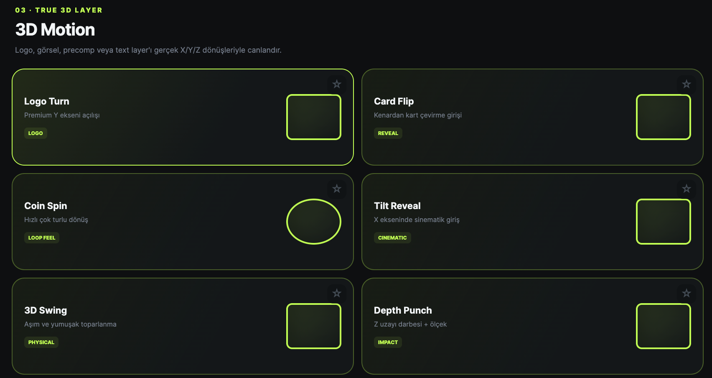Click the 'Premium Y ekseni açılışı' description
This screenshot has width=712, height=378.
point(62,115)
